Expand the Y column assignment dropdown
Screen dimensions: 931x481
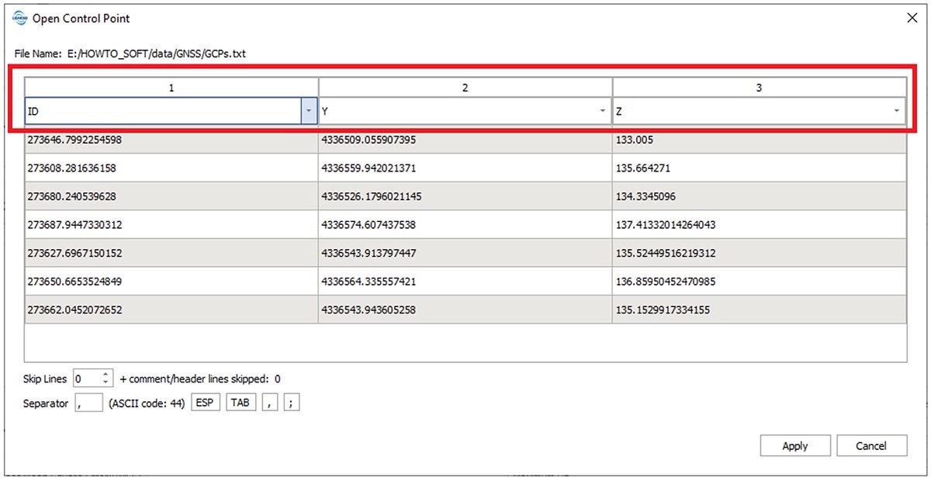(x=603, y=112)
